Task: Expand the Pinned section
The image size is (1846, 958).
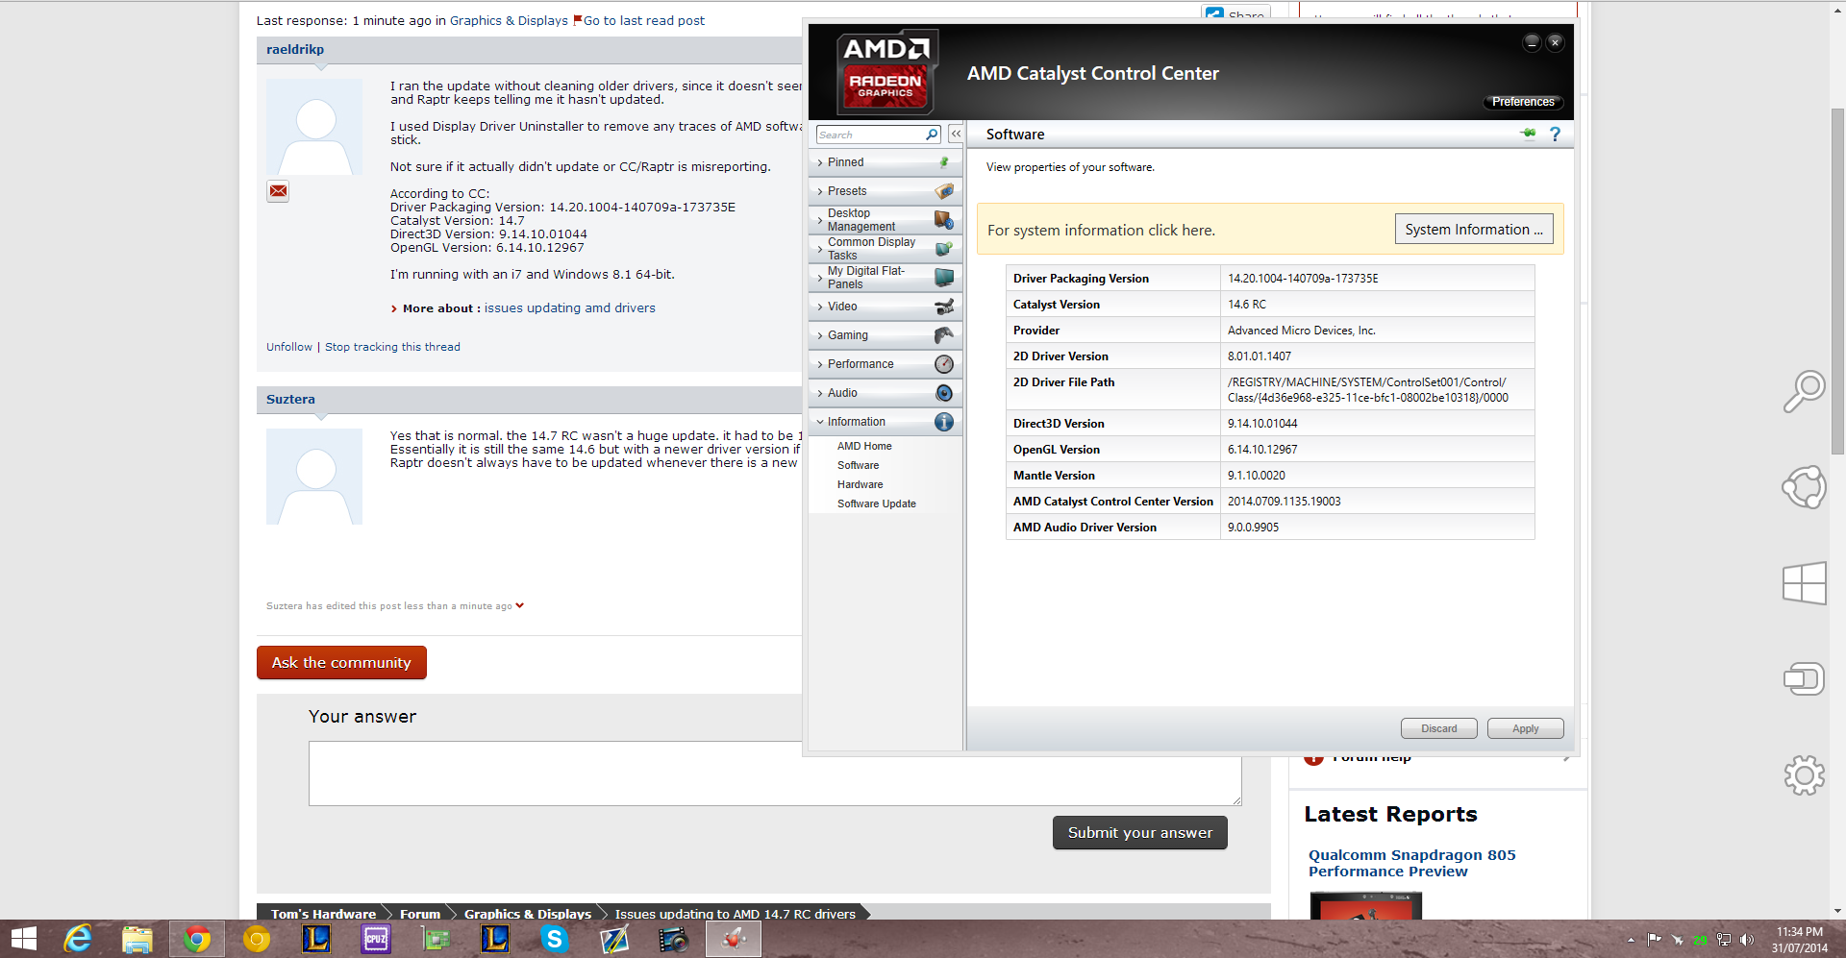Action: pos(886,162)
